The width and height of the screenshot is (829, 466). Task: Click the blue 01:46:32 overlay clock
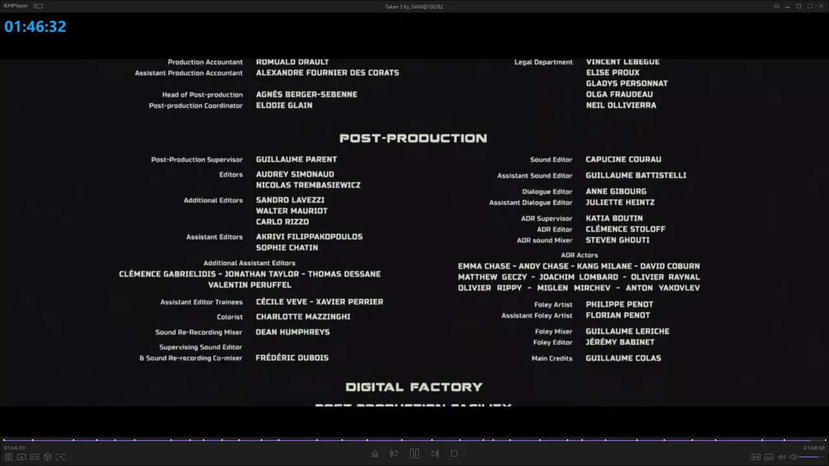(x=36, y=27)
